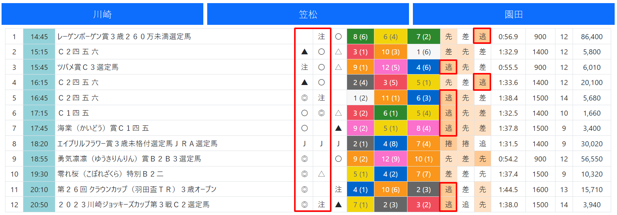The width and height of the screenshot is (617, 215).
Task: Switch to the 川崎 racecourse tab
Action: pos(102,14)
